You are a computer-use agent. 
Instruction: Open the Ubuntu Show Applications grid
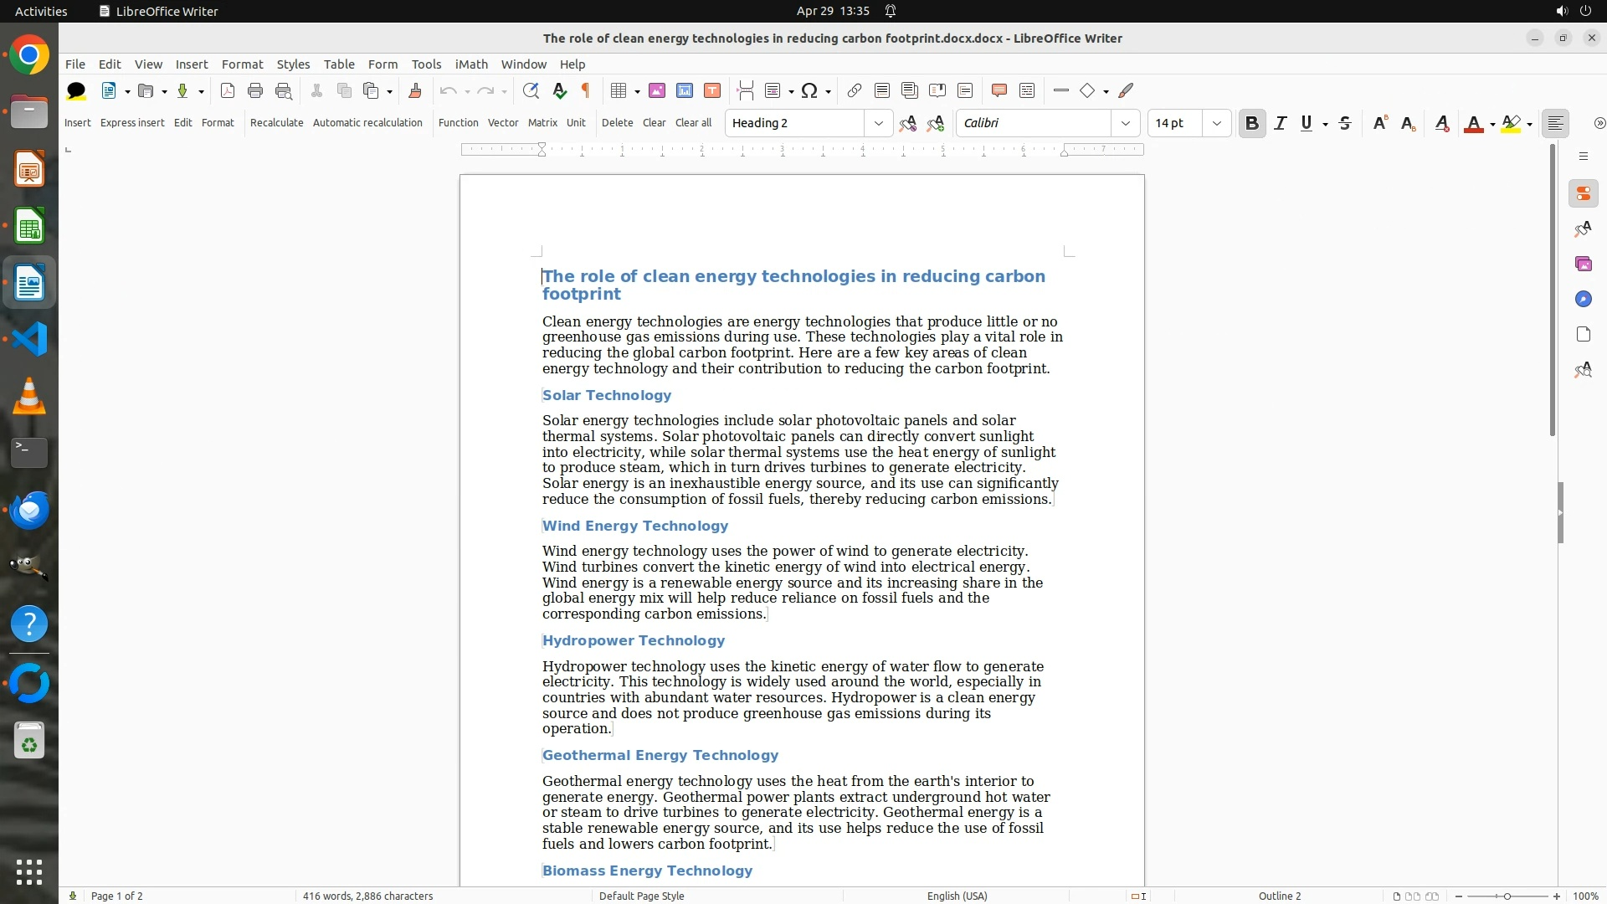29,871
